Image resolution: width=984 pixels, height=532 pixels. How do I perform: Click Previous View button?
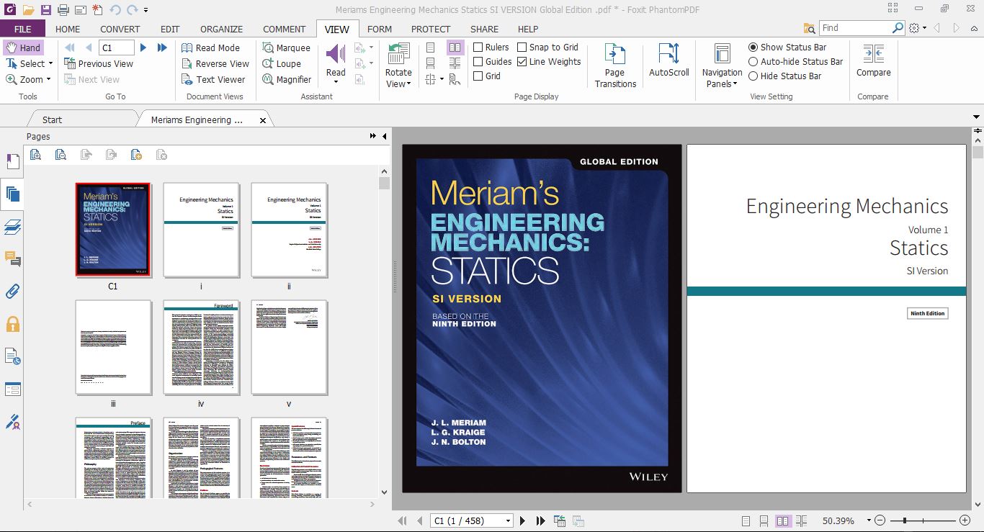(x=99, y=63)
